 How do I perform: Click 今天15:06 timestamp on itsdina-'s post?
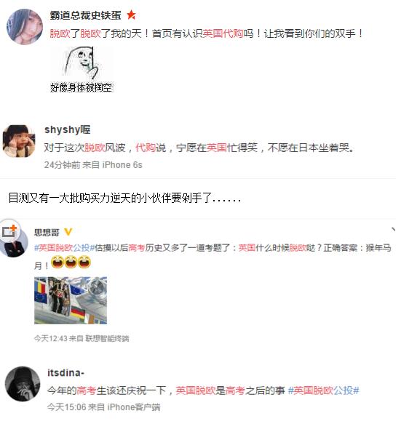coord(66,407)
